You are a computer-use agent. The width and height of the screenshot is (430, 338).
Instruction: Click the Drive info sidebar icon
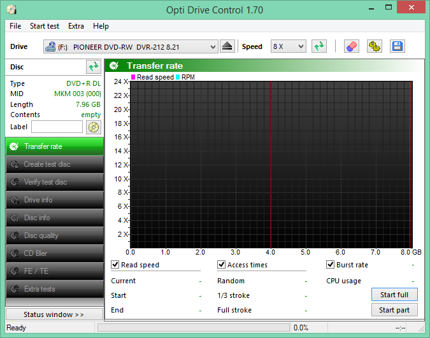14,200
